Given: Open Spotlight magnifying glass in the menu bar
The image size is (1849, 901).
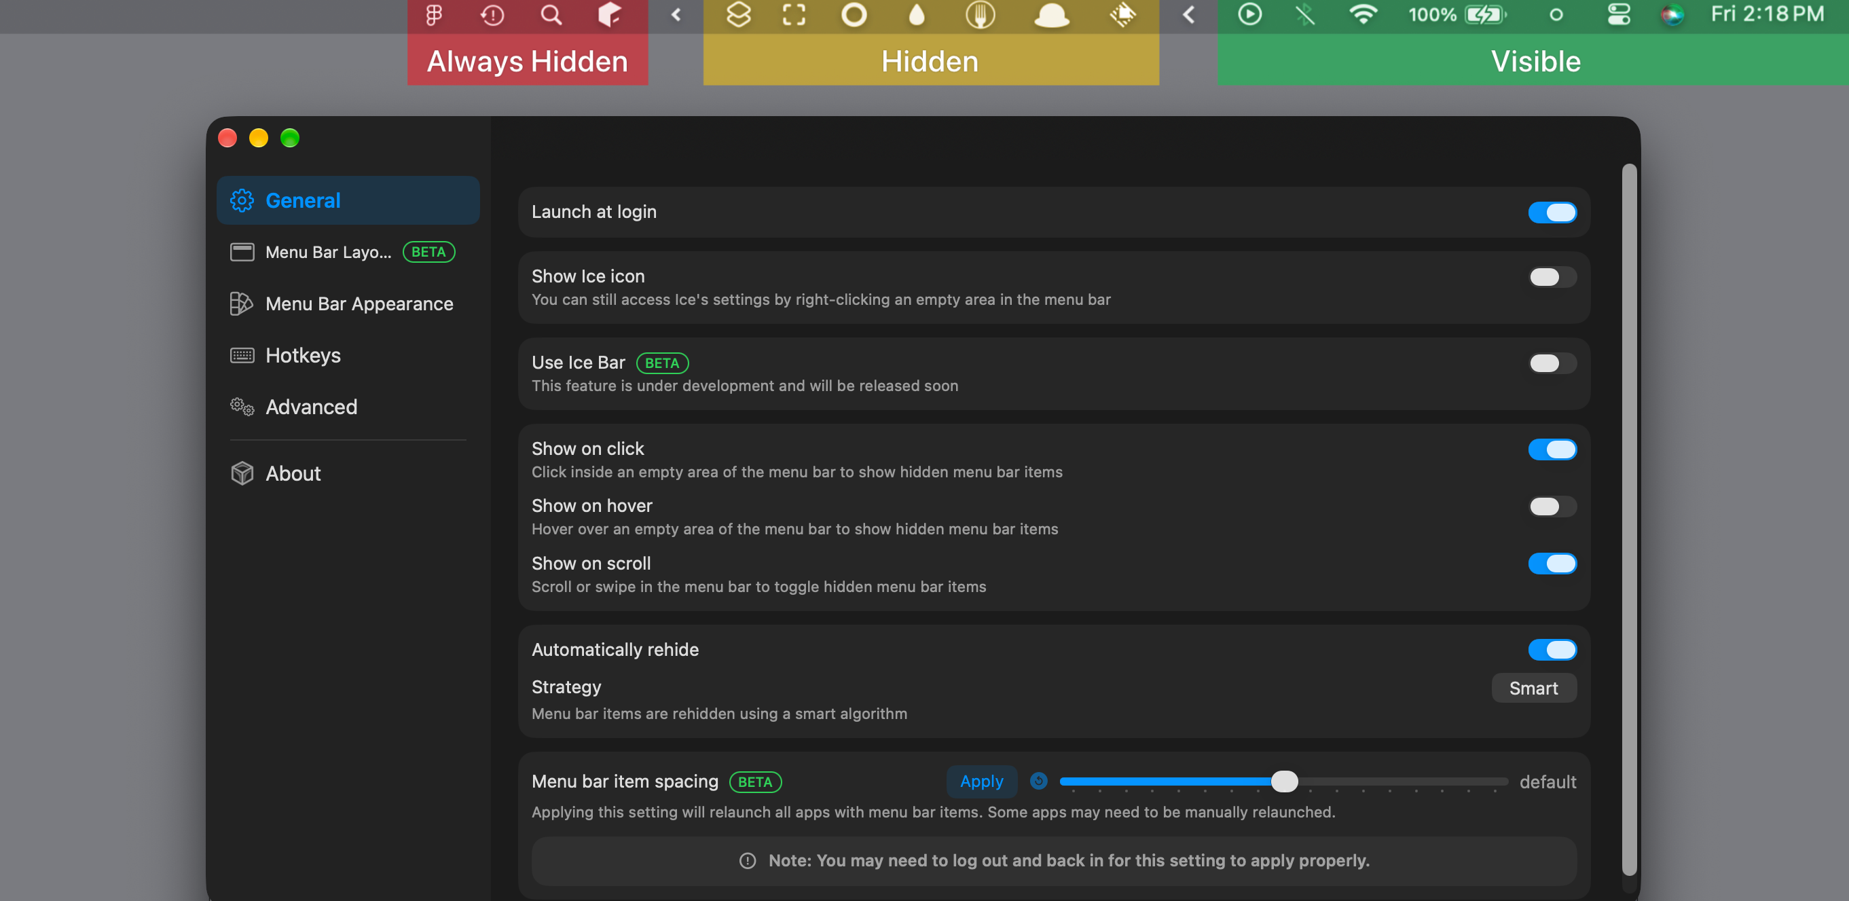Looking at the screenshot, I should coord(551,14).
